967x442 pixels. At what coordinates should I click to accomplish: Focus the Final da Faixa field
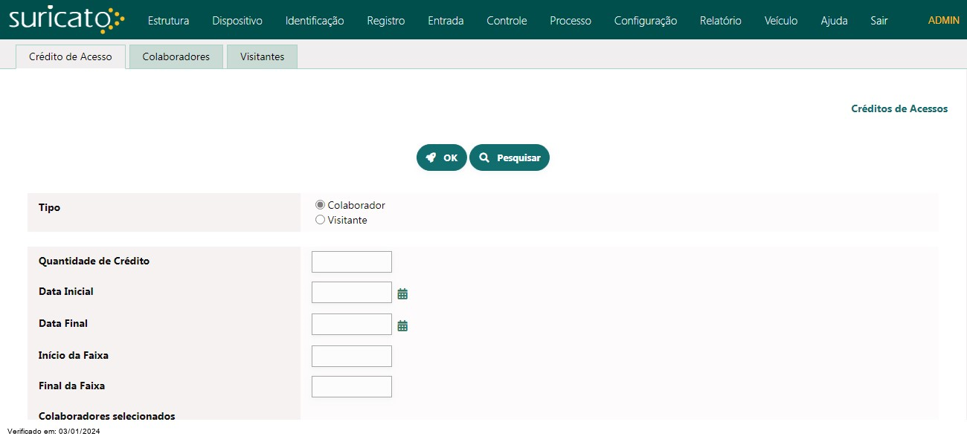[x=352, y=386]
